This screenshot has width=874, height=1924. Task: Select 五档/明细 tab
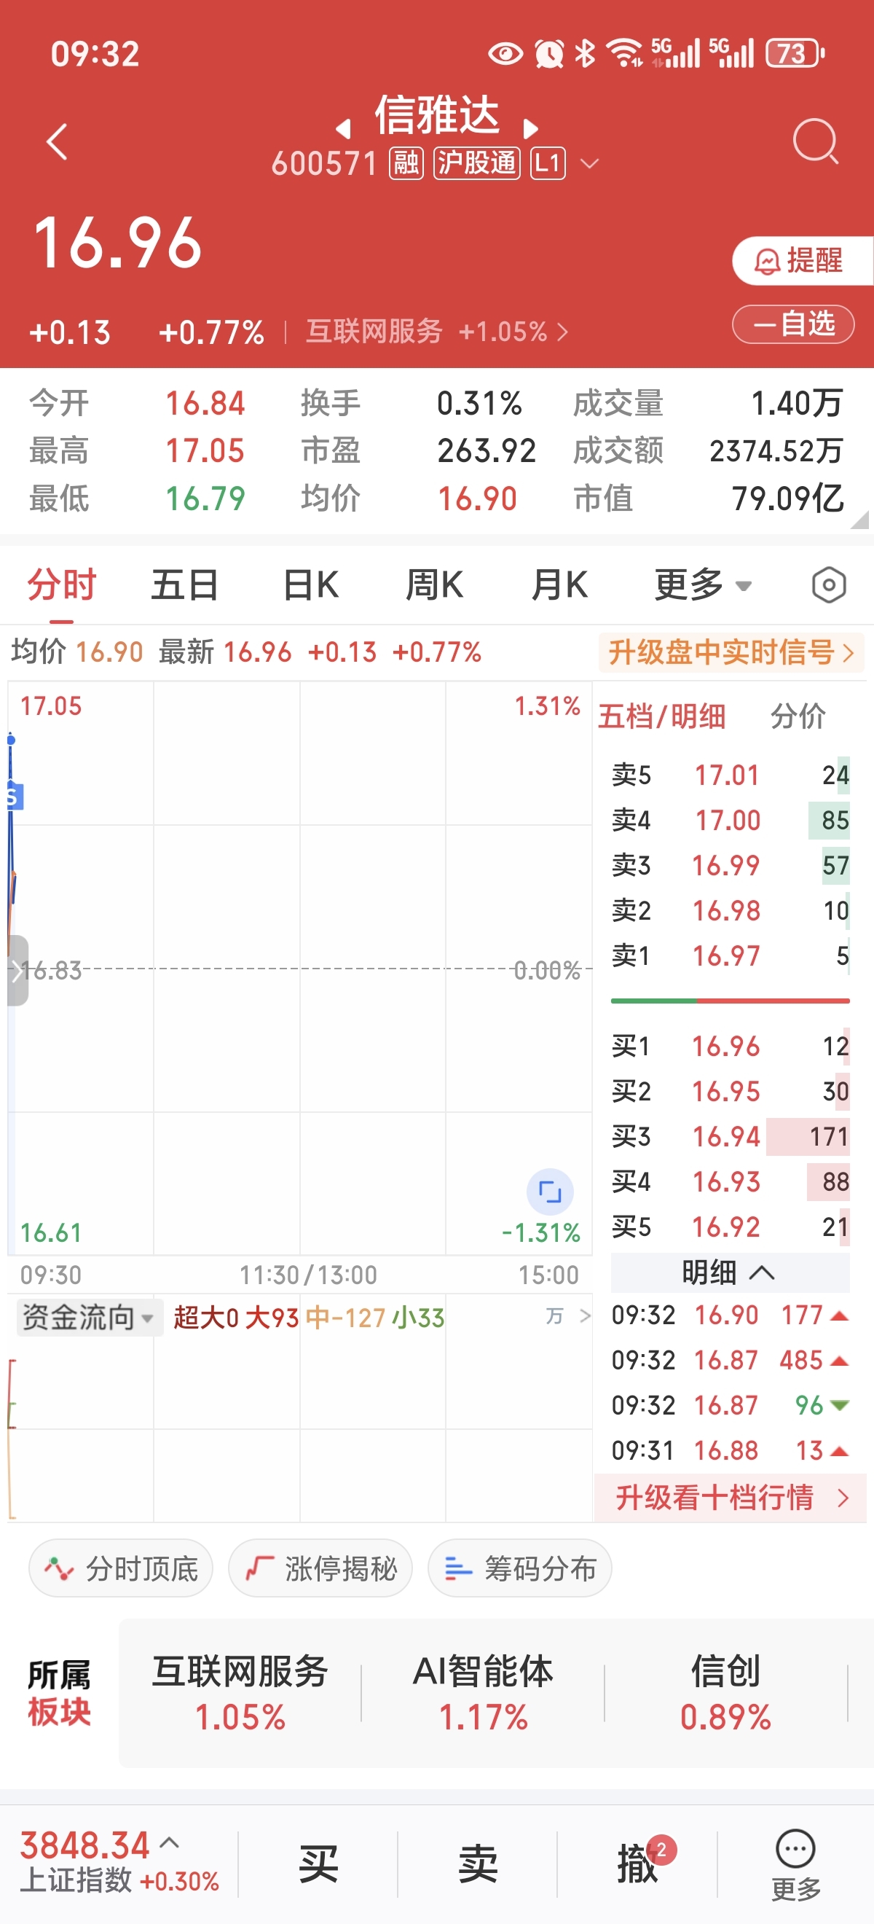661,716
